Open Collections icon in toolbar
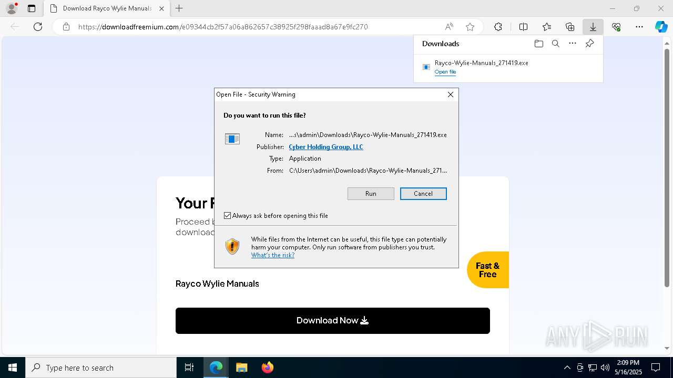The width and height of the screenshot is (673, 378). point(570,27)
